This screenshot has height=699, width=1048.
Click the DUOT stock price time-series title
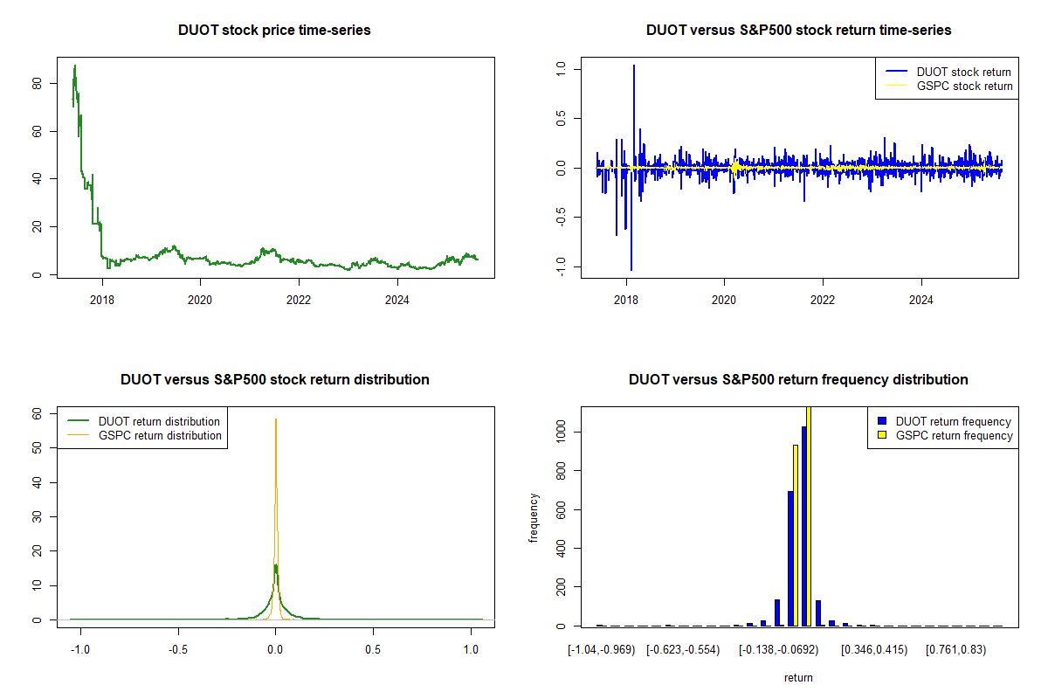pyautogui.click(x=274, y=31)
